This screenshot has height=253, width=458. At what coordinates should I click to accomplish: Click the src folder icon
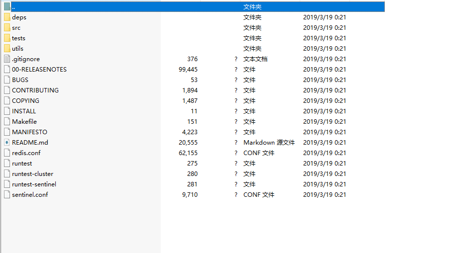click(x=7, y=28)
